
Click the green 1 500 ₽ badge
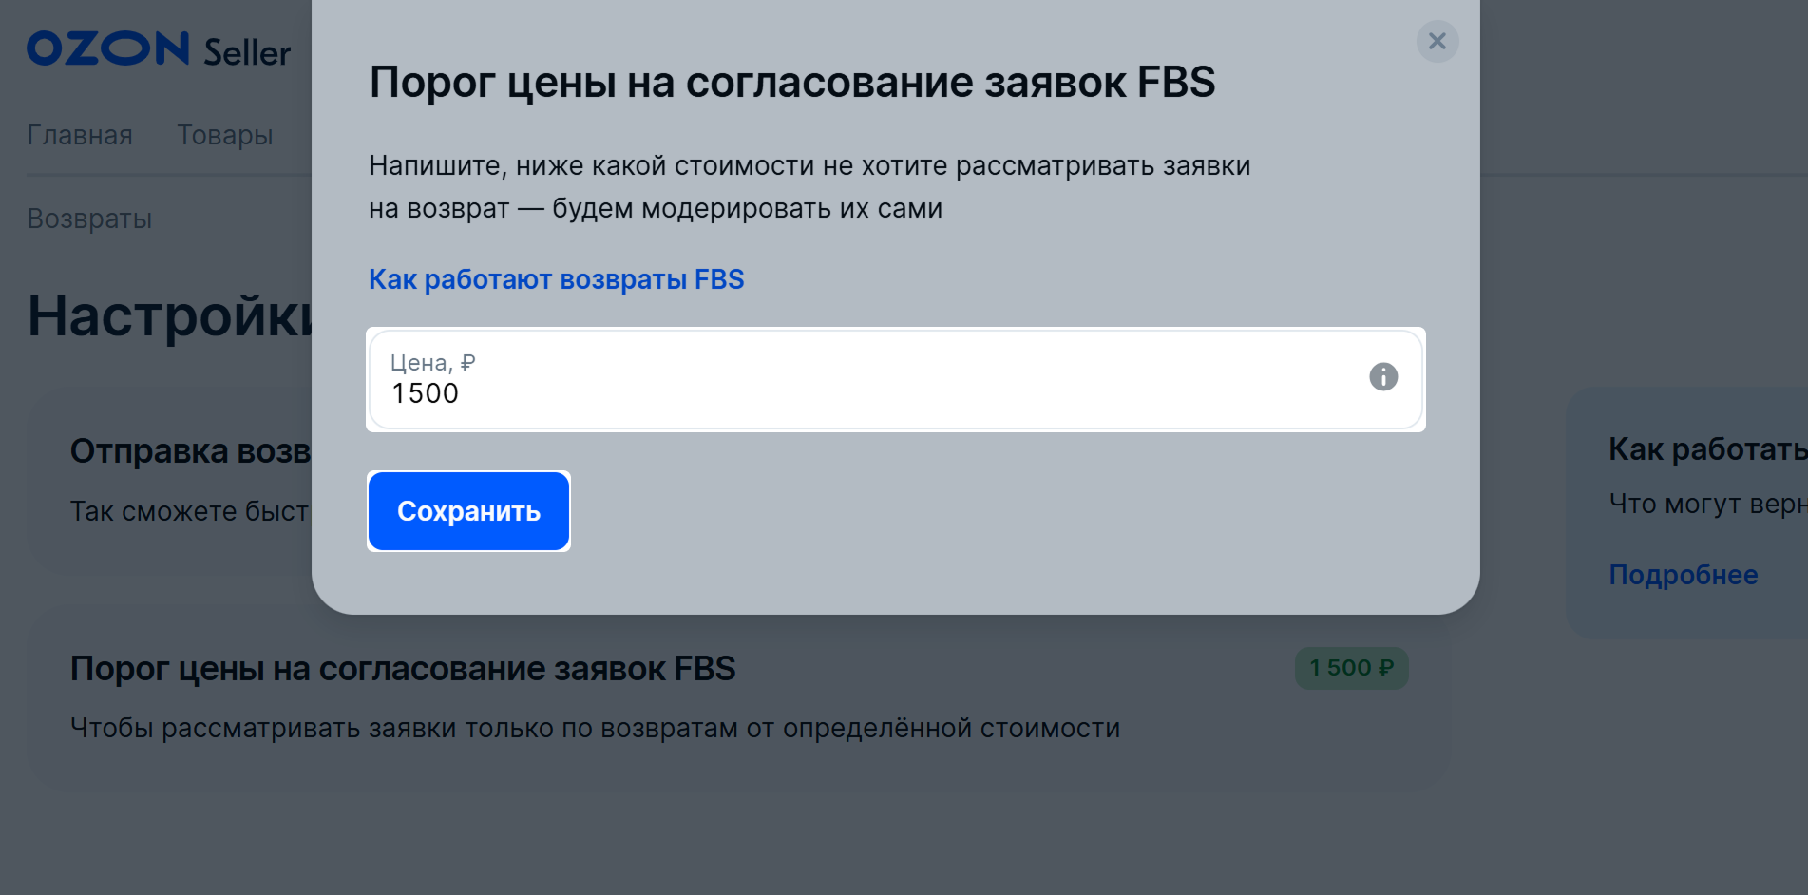1351,668
